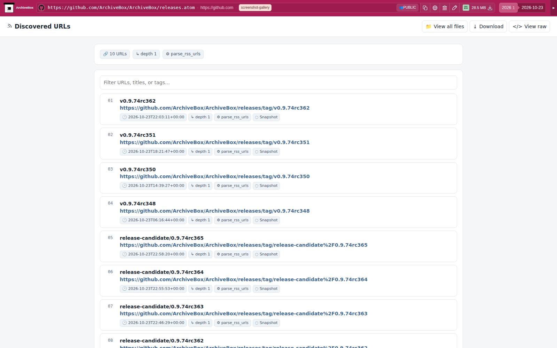This screenshot has width=557, height=348.
Task: Open original site via globe icon
Action: pyautogui.click(x=435, y=8)
